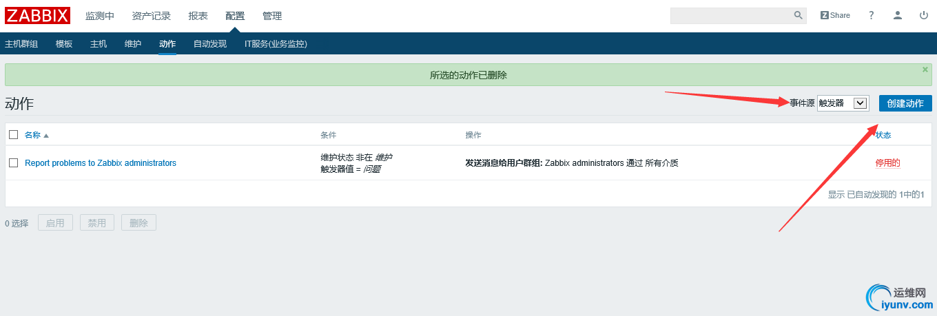The image size is (937, 316).
Task: Click the 动作 page heading
Action: (19, 104)
